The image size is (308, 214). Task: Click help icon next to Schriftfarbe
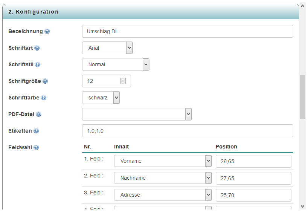point(44,98)
